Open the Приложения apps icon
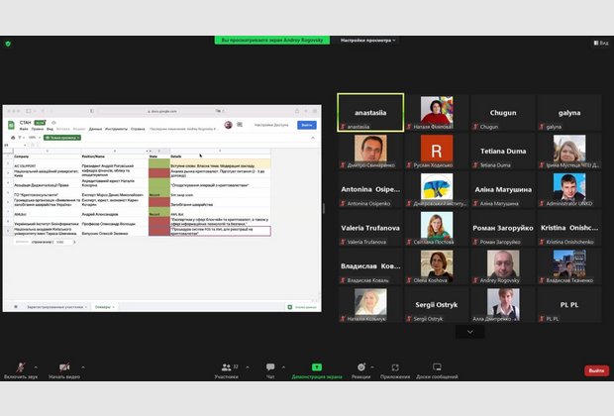This screenshot has height=416, width=614. click(x=394, y=366)
